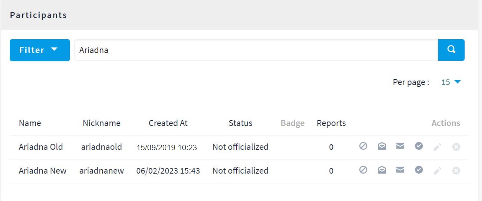Click the magnifying glass search button
The image size is (482, 201).
coord(451,50)
